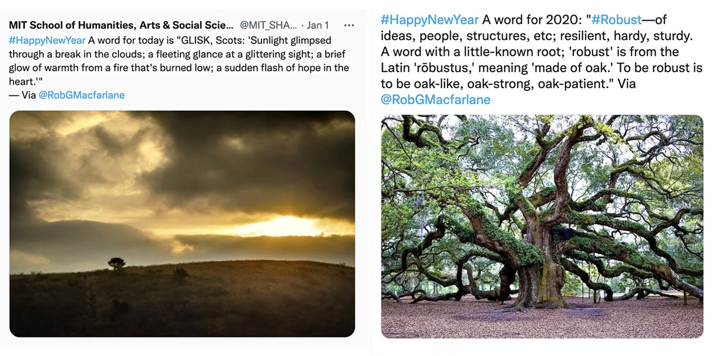The height and width of the screenshot is (356, 713).
Task: Click #HappyNewYear hashtag in the 2020 tweet
Action: point(430,20)
